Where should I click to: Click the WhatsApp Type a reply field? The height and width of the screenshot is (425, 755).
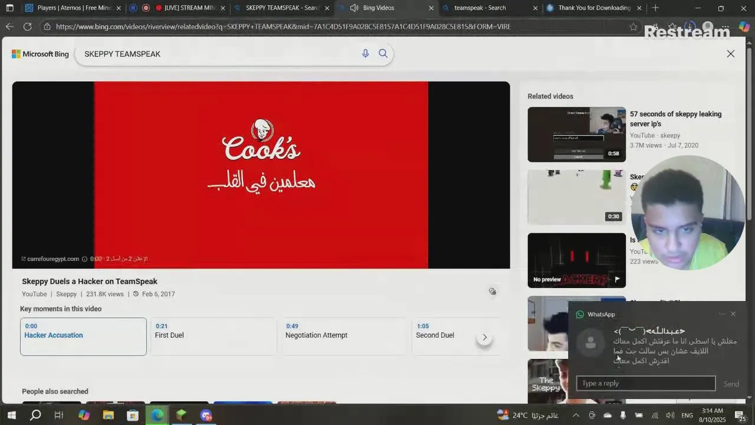click(x=646, y=383)
